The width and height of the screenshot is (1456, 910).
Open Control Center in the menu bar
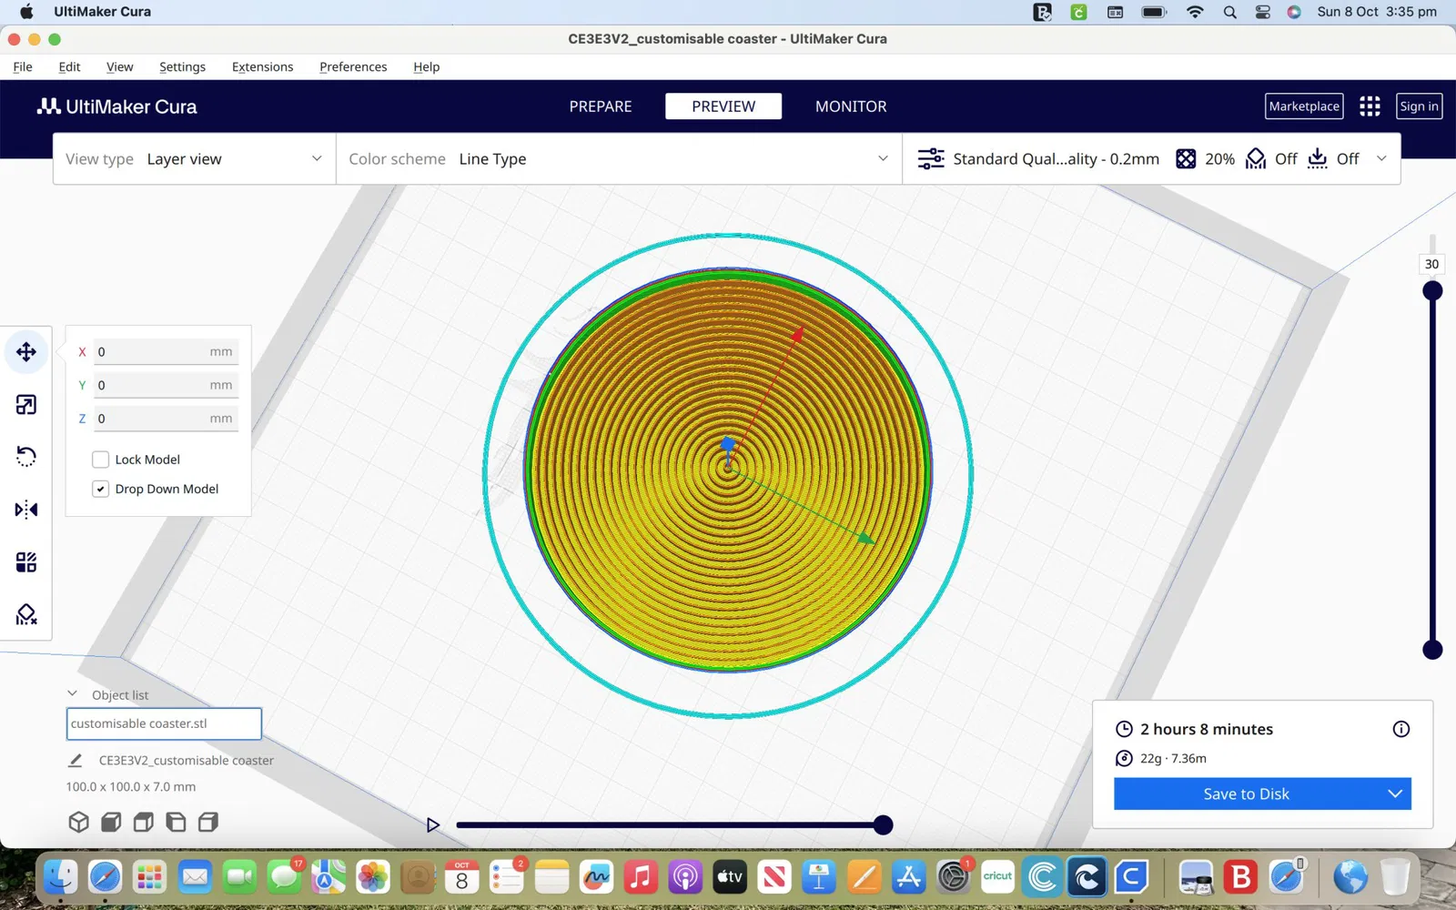1262,12
